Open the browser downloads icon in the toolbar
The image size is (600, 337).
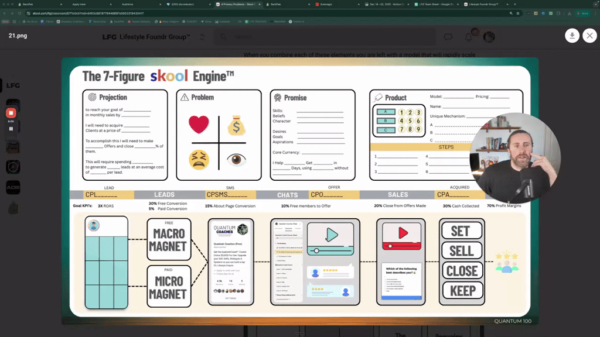click(x=570, y=13)
